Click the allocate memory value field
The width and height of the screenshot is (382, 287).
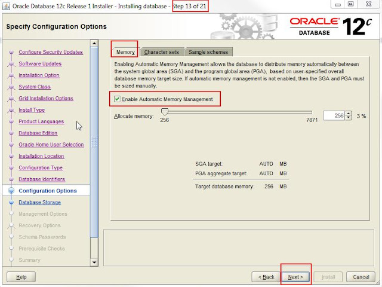[x=334, y=115]
